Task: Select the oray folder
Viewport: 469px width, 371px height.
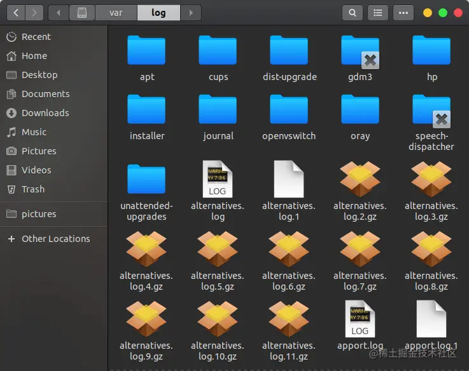Action: pos(360,118)
